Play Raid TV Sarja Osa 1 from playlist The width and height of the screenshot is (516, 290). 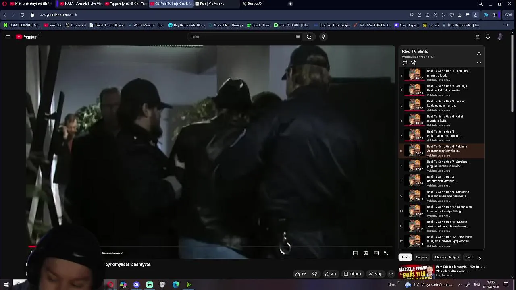(x=441, y=75)
